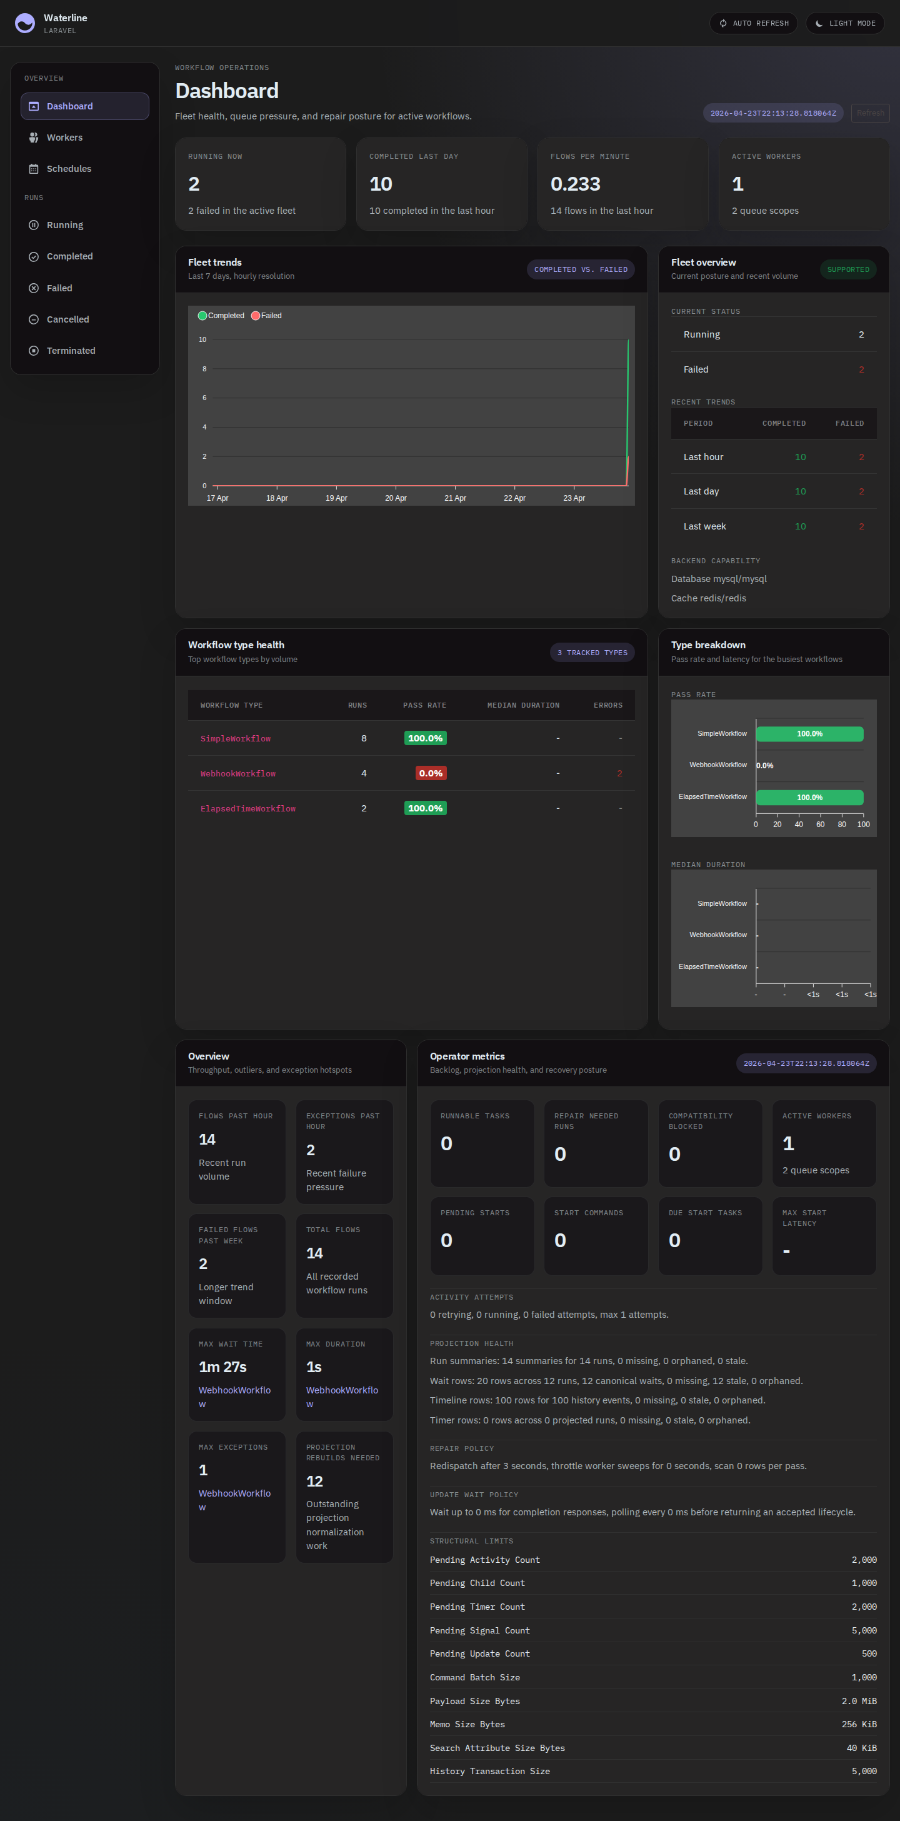
Task: Open WebhookWorkflow link under Max Duration
Action: (x=342, y=1397)
